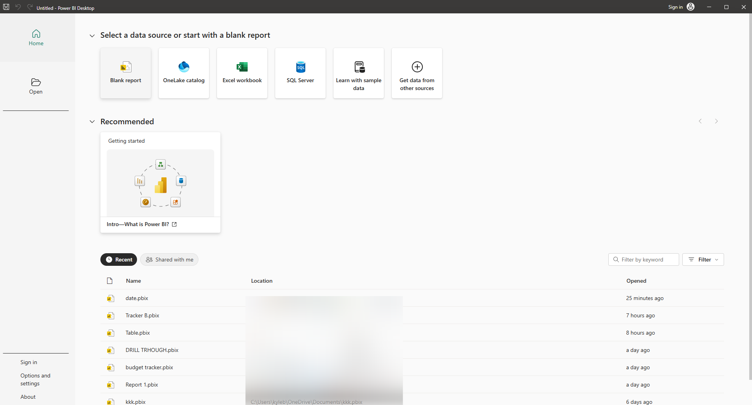Click the kkk.pbix file icon

point(111,402)
